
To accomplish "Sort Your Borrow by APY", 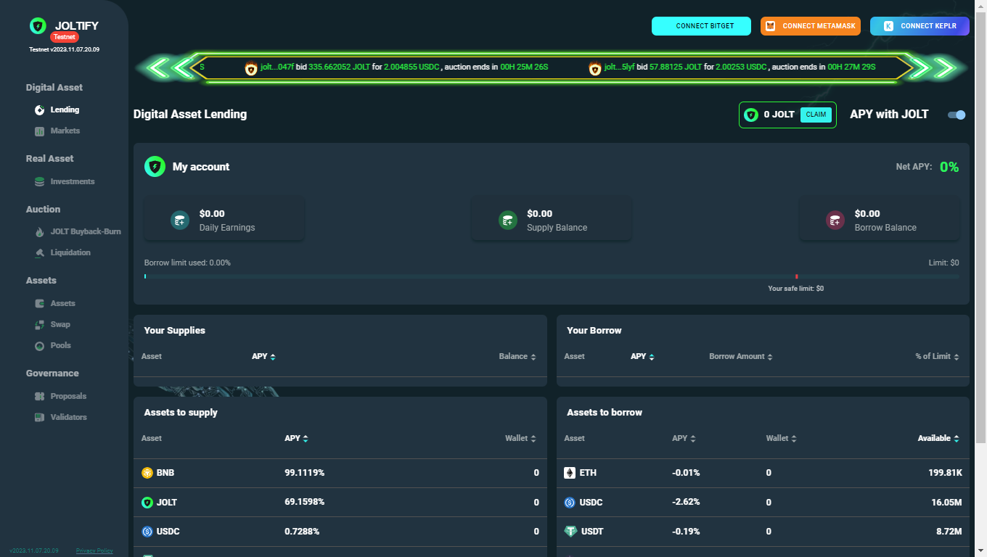I will click(643, 357).
